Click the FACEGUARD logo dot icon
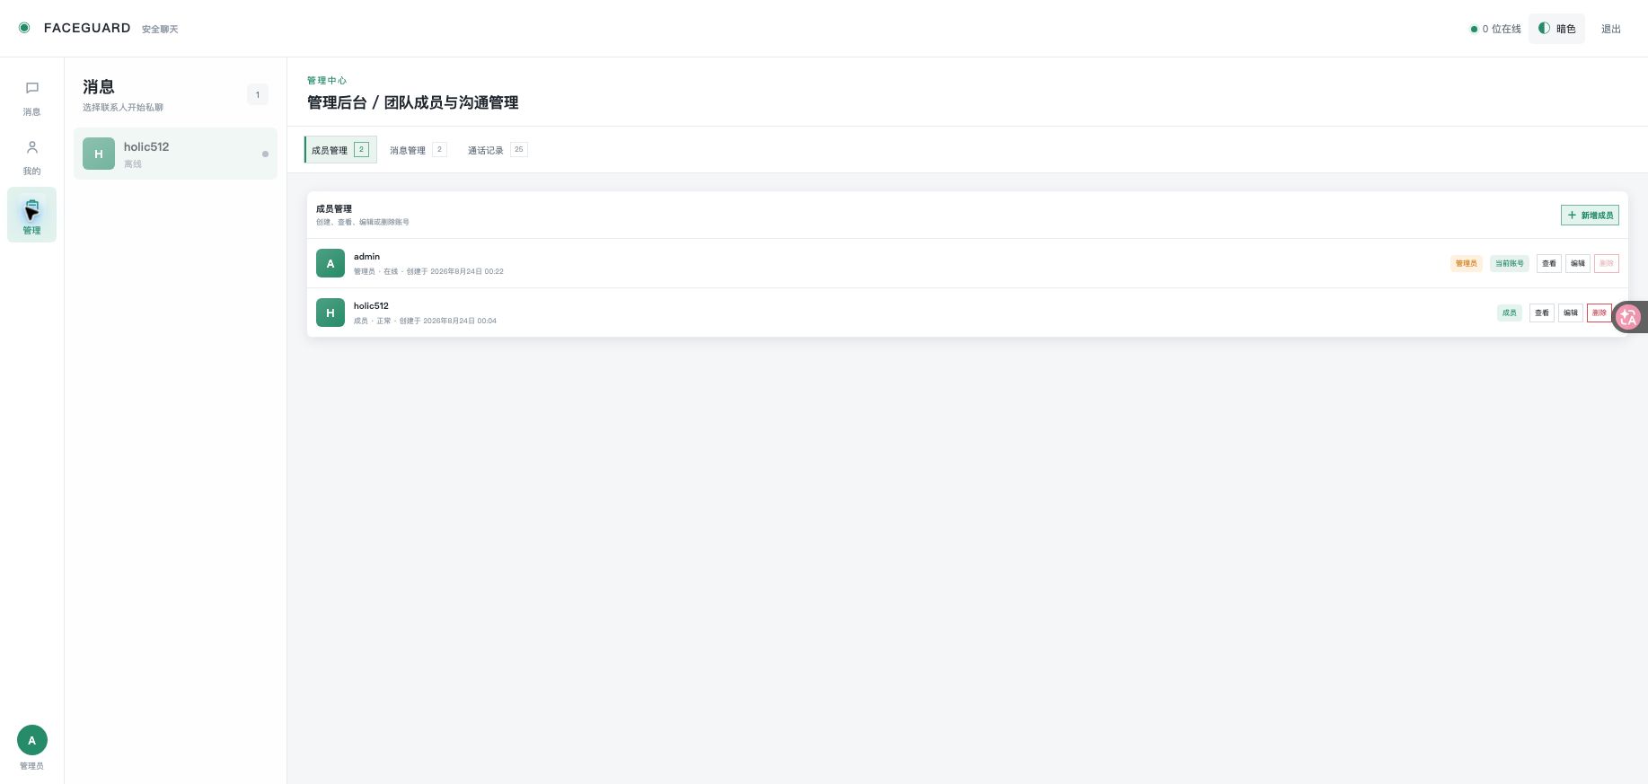This screenshot has height=784, width=1648. point(24,28)
